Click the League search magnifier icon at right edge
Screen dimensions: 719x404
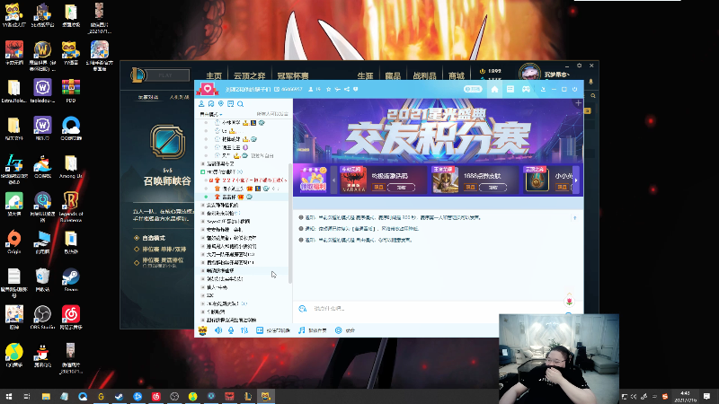(x=593, y=96)
